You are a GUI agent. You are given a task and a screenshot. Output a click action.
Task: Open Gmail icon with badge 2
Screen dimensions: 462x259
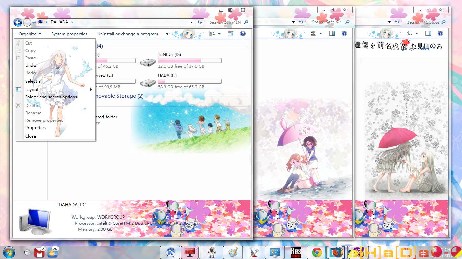(x=40, y=252)
